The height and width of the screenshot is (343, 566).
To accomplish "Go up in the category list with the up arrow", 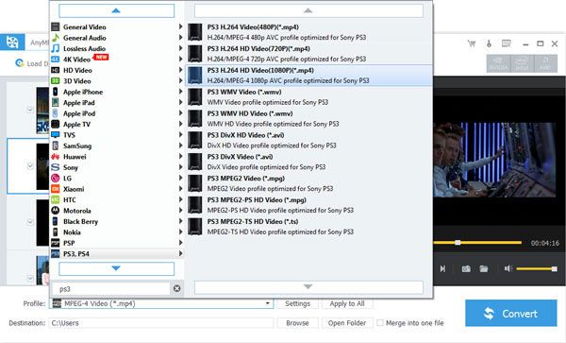I will click(x=116, y=10).
